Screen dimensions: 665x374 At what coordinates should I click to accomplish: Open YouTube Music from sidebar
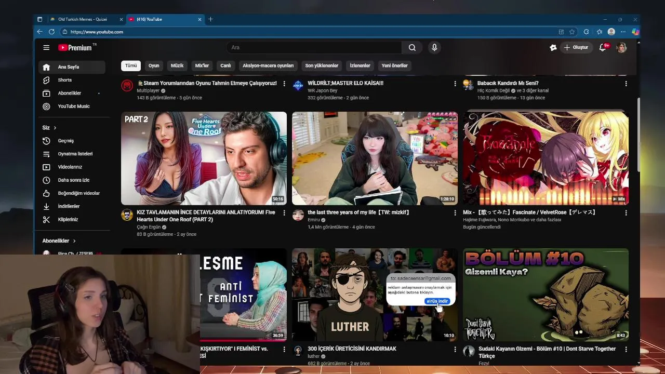[72, 106]
